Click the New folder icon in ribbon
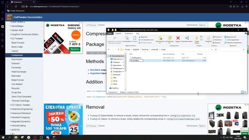Image resolution: width=249 pixels, height=140 pixels. (196, 38)
